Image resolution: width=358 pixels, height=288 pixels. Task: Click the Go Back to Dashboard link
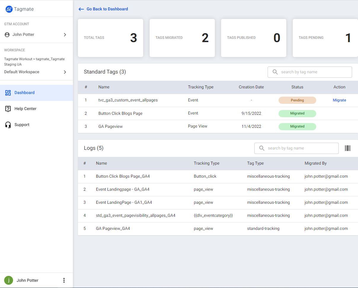click(107, 9)
